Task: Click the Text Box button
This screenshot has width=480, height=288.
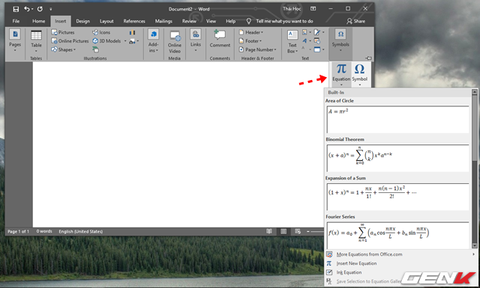Action: click(292, 41)
